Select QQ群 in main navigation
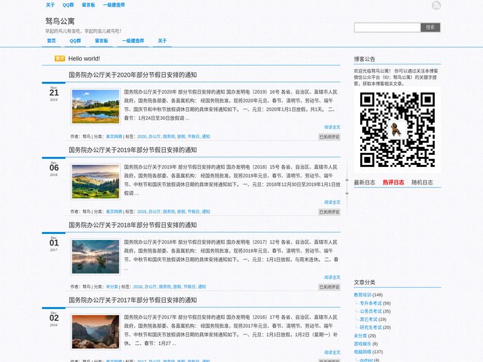Image resolution: width=483 pixels, height=362 pixels. (75, 41)
